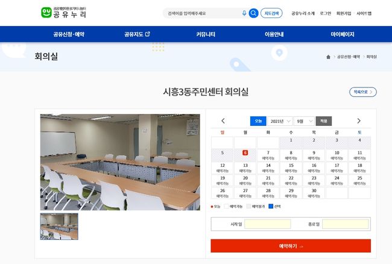Go to previous month with left arrow
392x264 pixels.
pyautogui.click(x=223, y=121)
